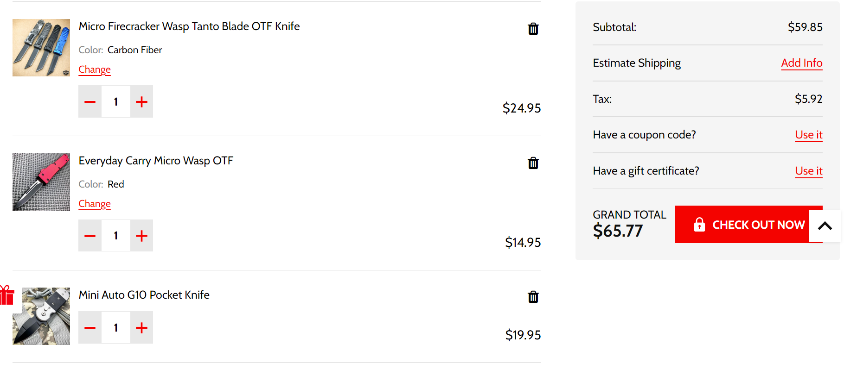Click trash icon for Mini Auto G10 Knife

[x=533, y=297]
